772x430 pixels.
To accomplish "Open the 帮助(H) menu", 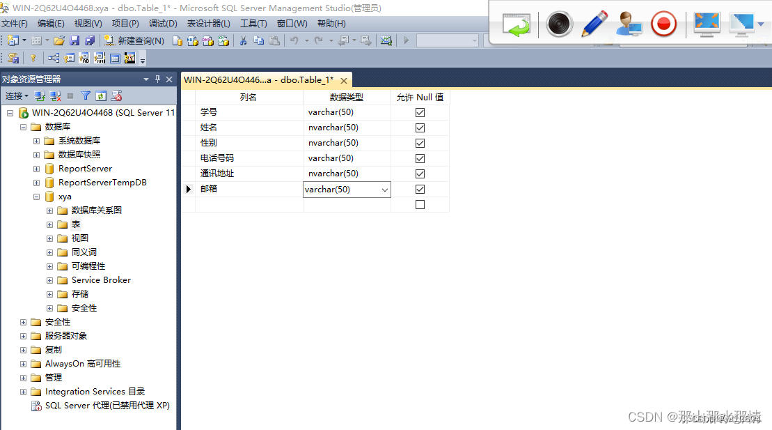I will (x=331, y=23).
